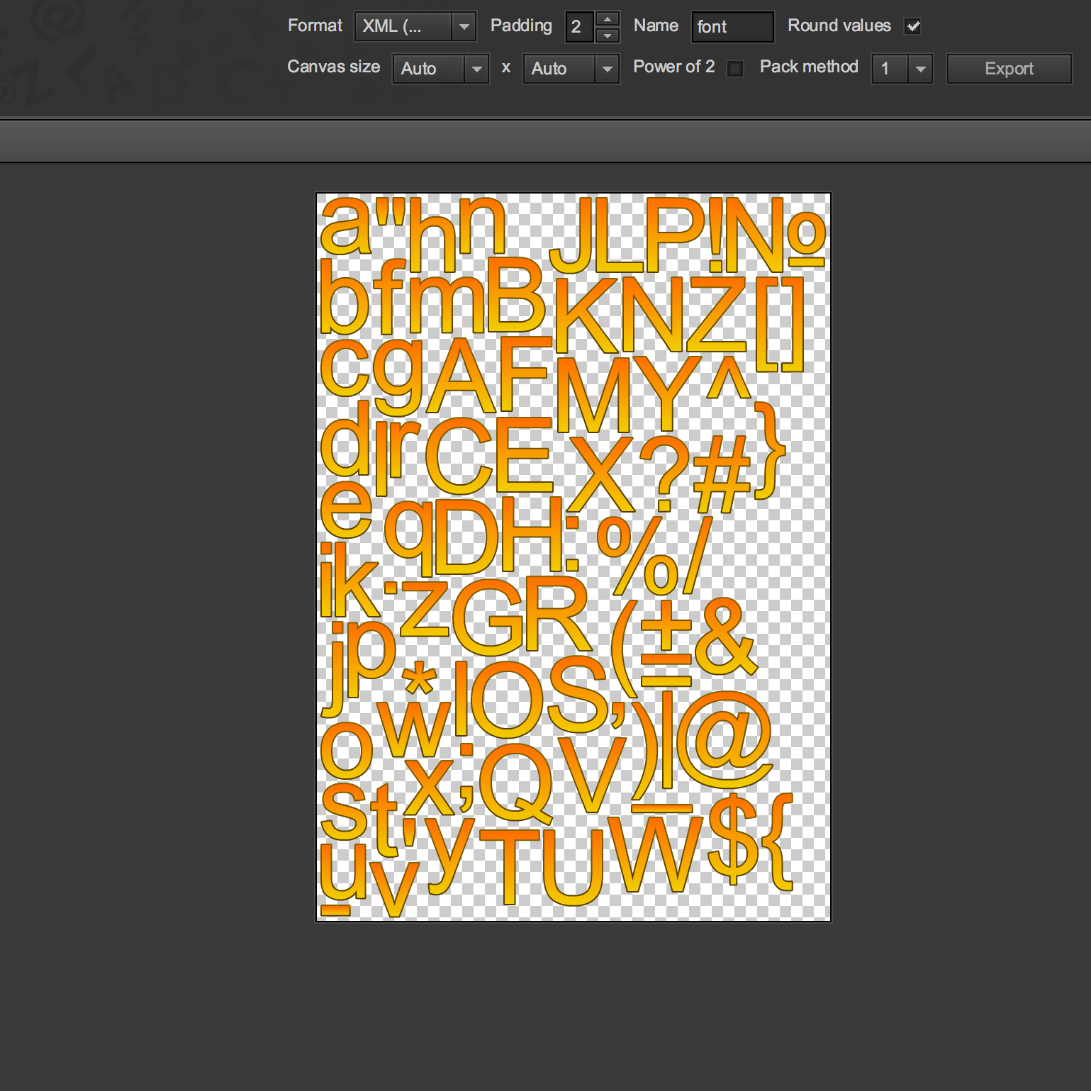Decrease padding with the down stepper arrow

click(608, 35)
